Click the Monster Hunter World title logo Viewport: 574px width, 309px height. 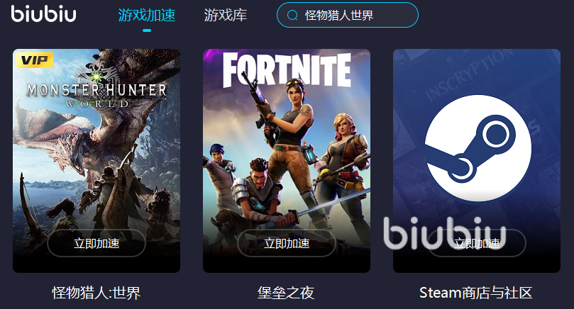coord(96,89)
